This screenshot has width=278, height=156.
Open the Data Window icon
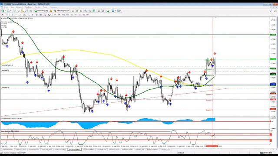coord(19,11)
